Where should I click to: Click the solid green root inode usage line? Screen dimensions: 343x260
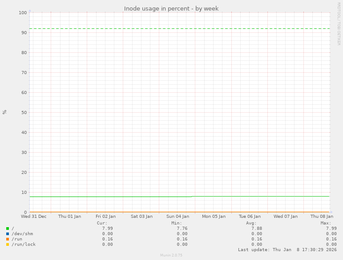pos(179,197)
